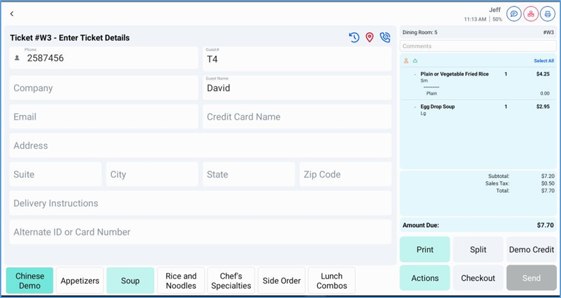Collapse the Egg Drop Soup line item
561x298 pixels.
tap(415, 107)
